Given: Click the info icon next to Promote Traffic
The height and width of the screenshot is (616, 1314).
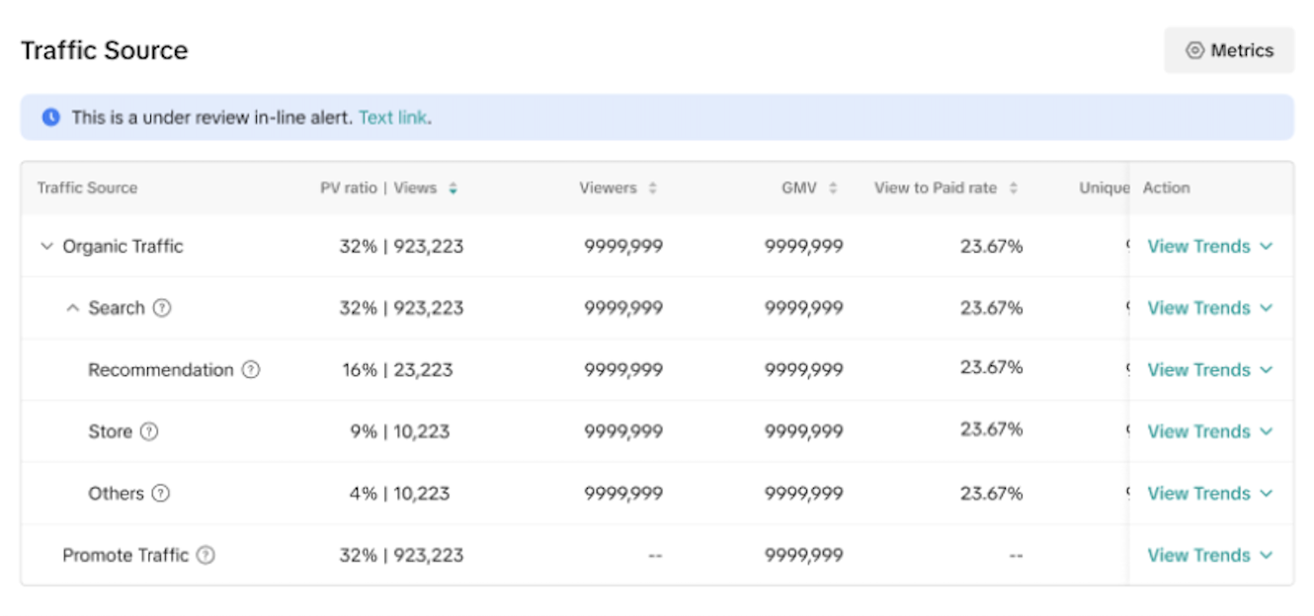Looking at the screenshot, I should pos(205,556).
